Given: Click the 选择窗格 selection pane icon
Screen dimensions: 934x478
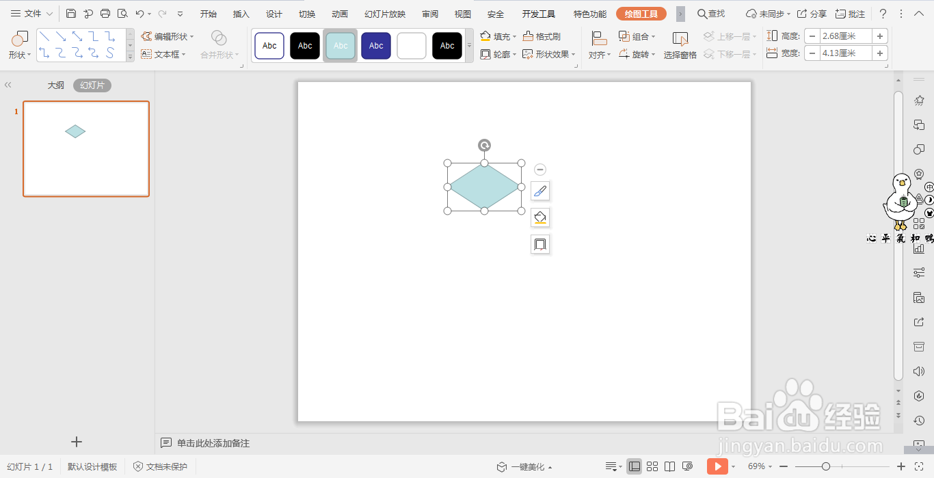Looking at the screenshot, I should tap(680, 44).
